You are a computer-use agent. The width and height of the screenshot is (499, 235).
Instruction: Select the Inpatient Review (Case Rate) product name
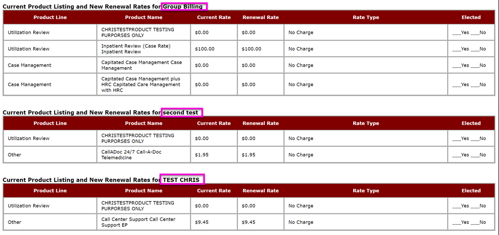coord(136,49)
